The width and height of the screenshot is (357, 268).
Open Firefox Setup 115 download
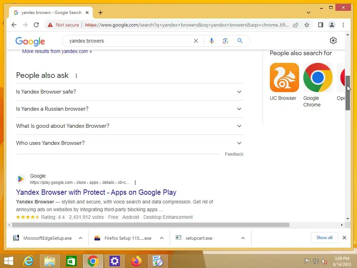pyautogui.click(x=123, y=238)
